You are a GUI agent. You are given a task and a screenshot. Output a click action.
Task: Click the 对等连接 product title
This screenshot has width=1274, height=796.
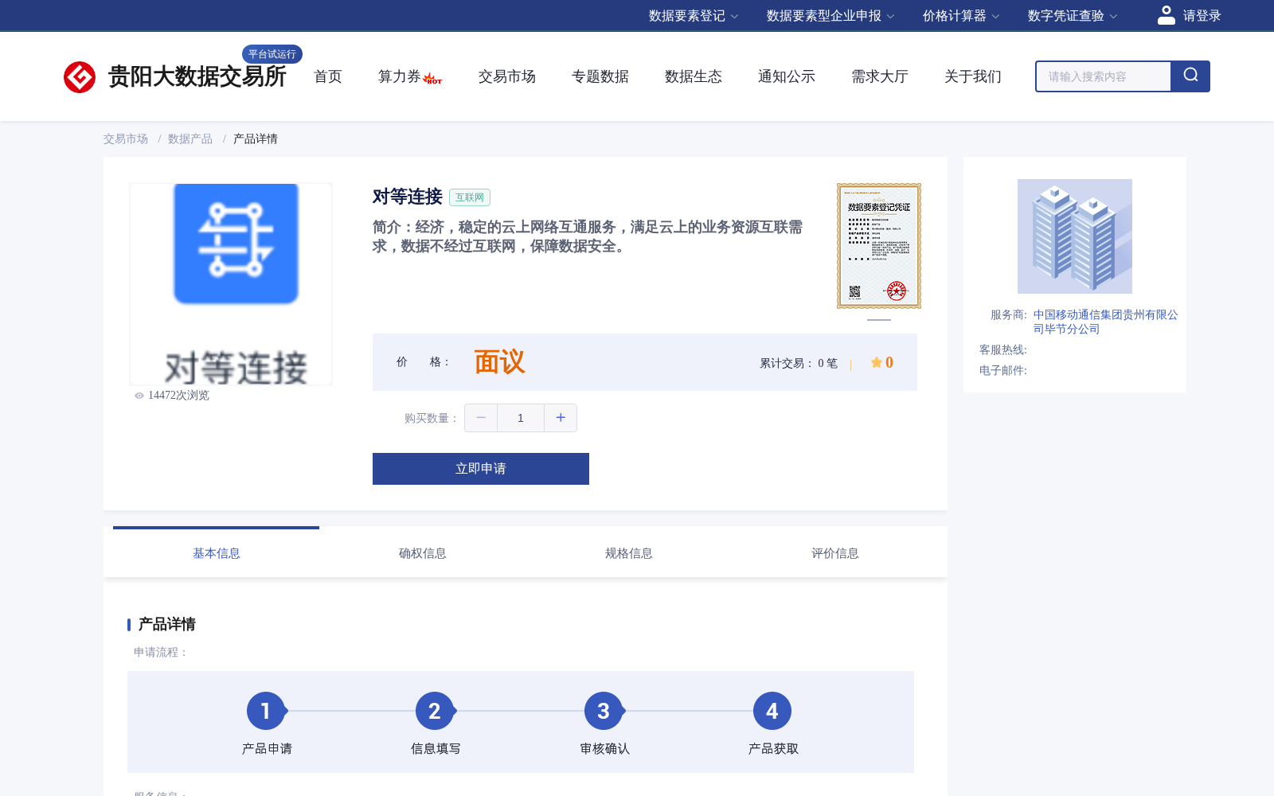[408, 197]
